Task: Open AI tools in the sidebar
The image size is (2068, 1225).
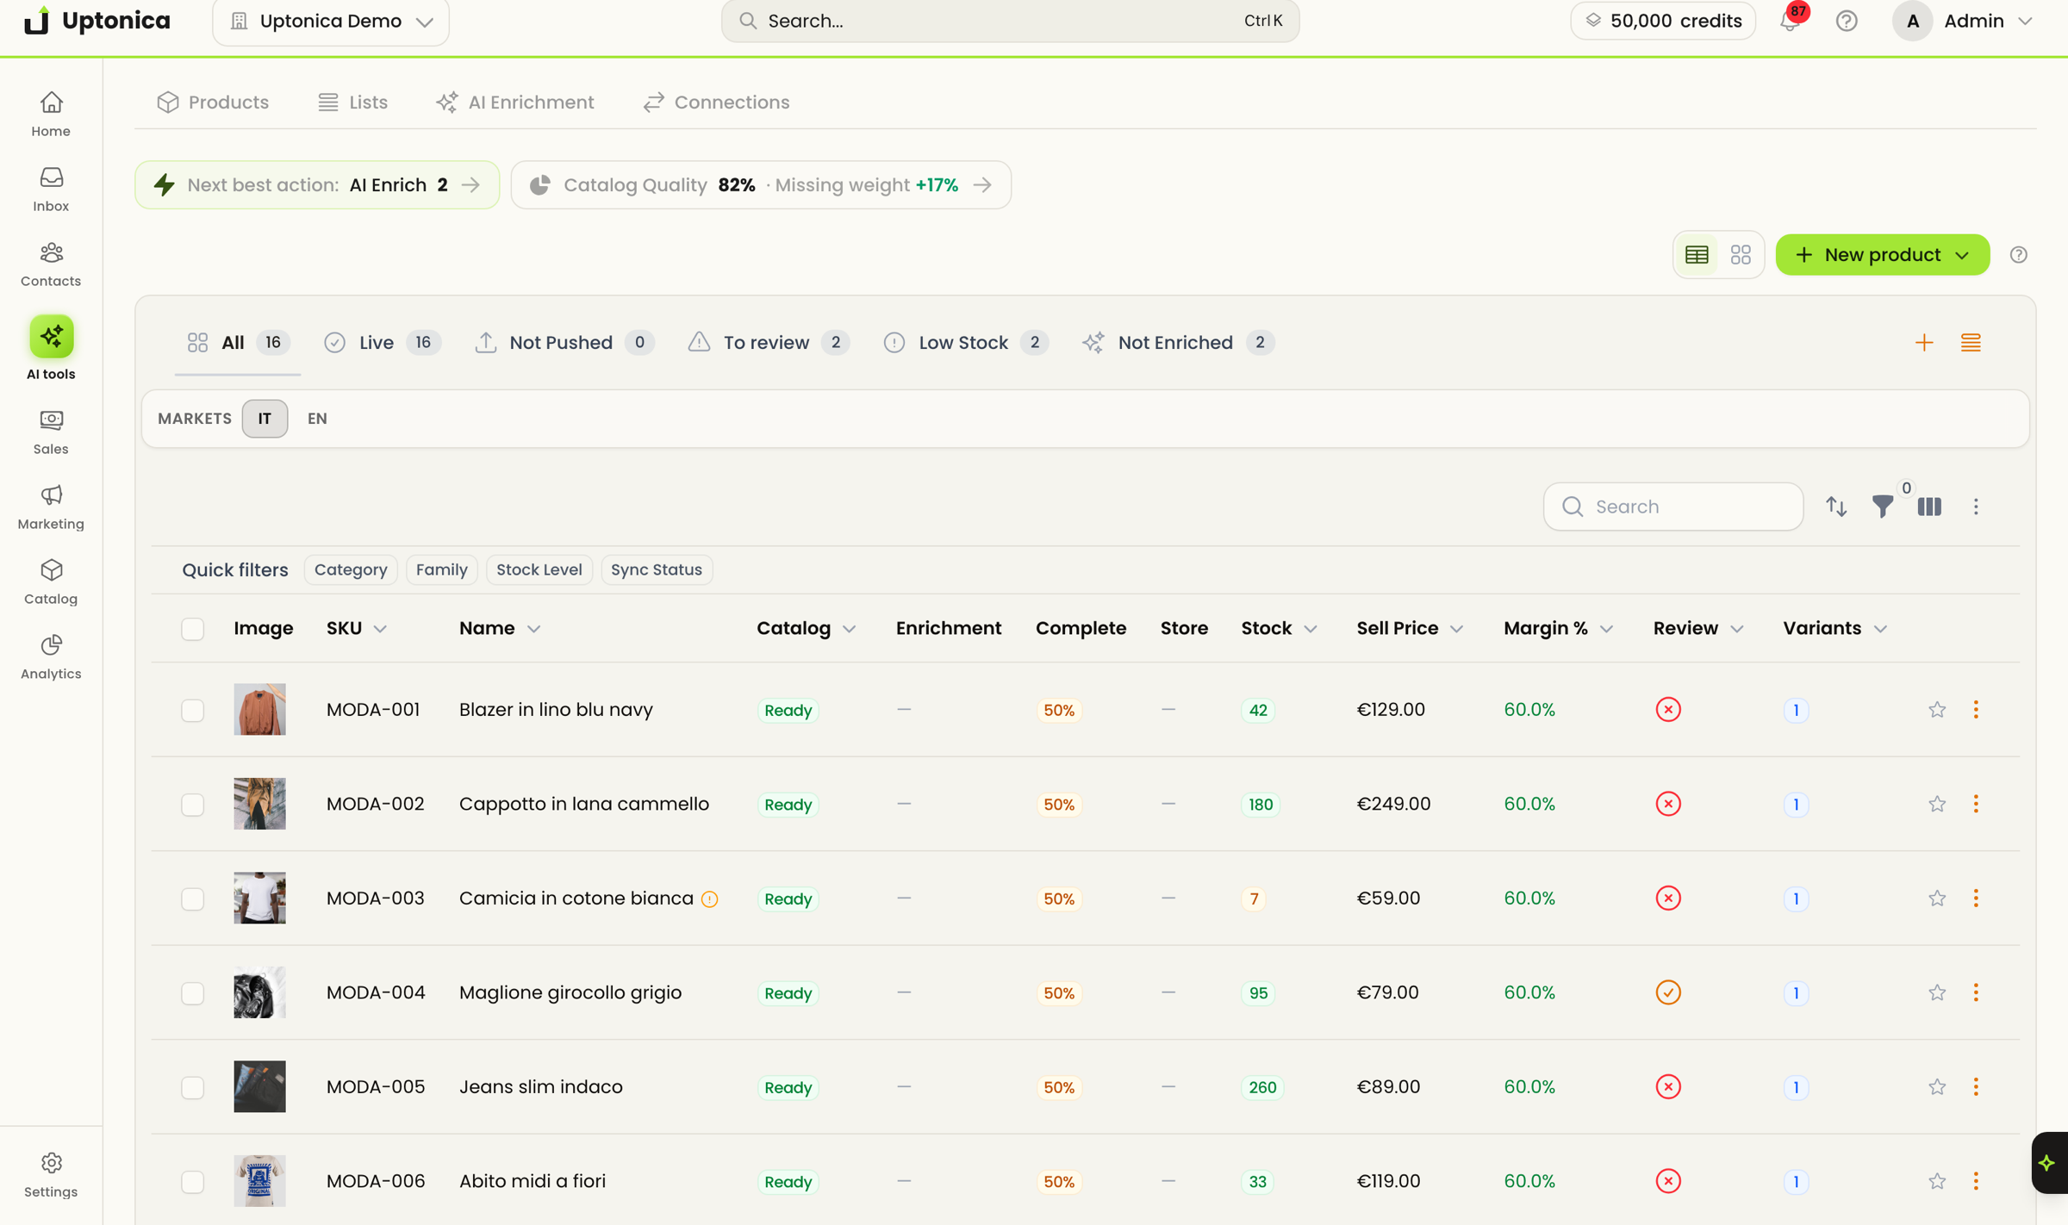Action: (x=51, y=347)
